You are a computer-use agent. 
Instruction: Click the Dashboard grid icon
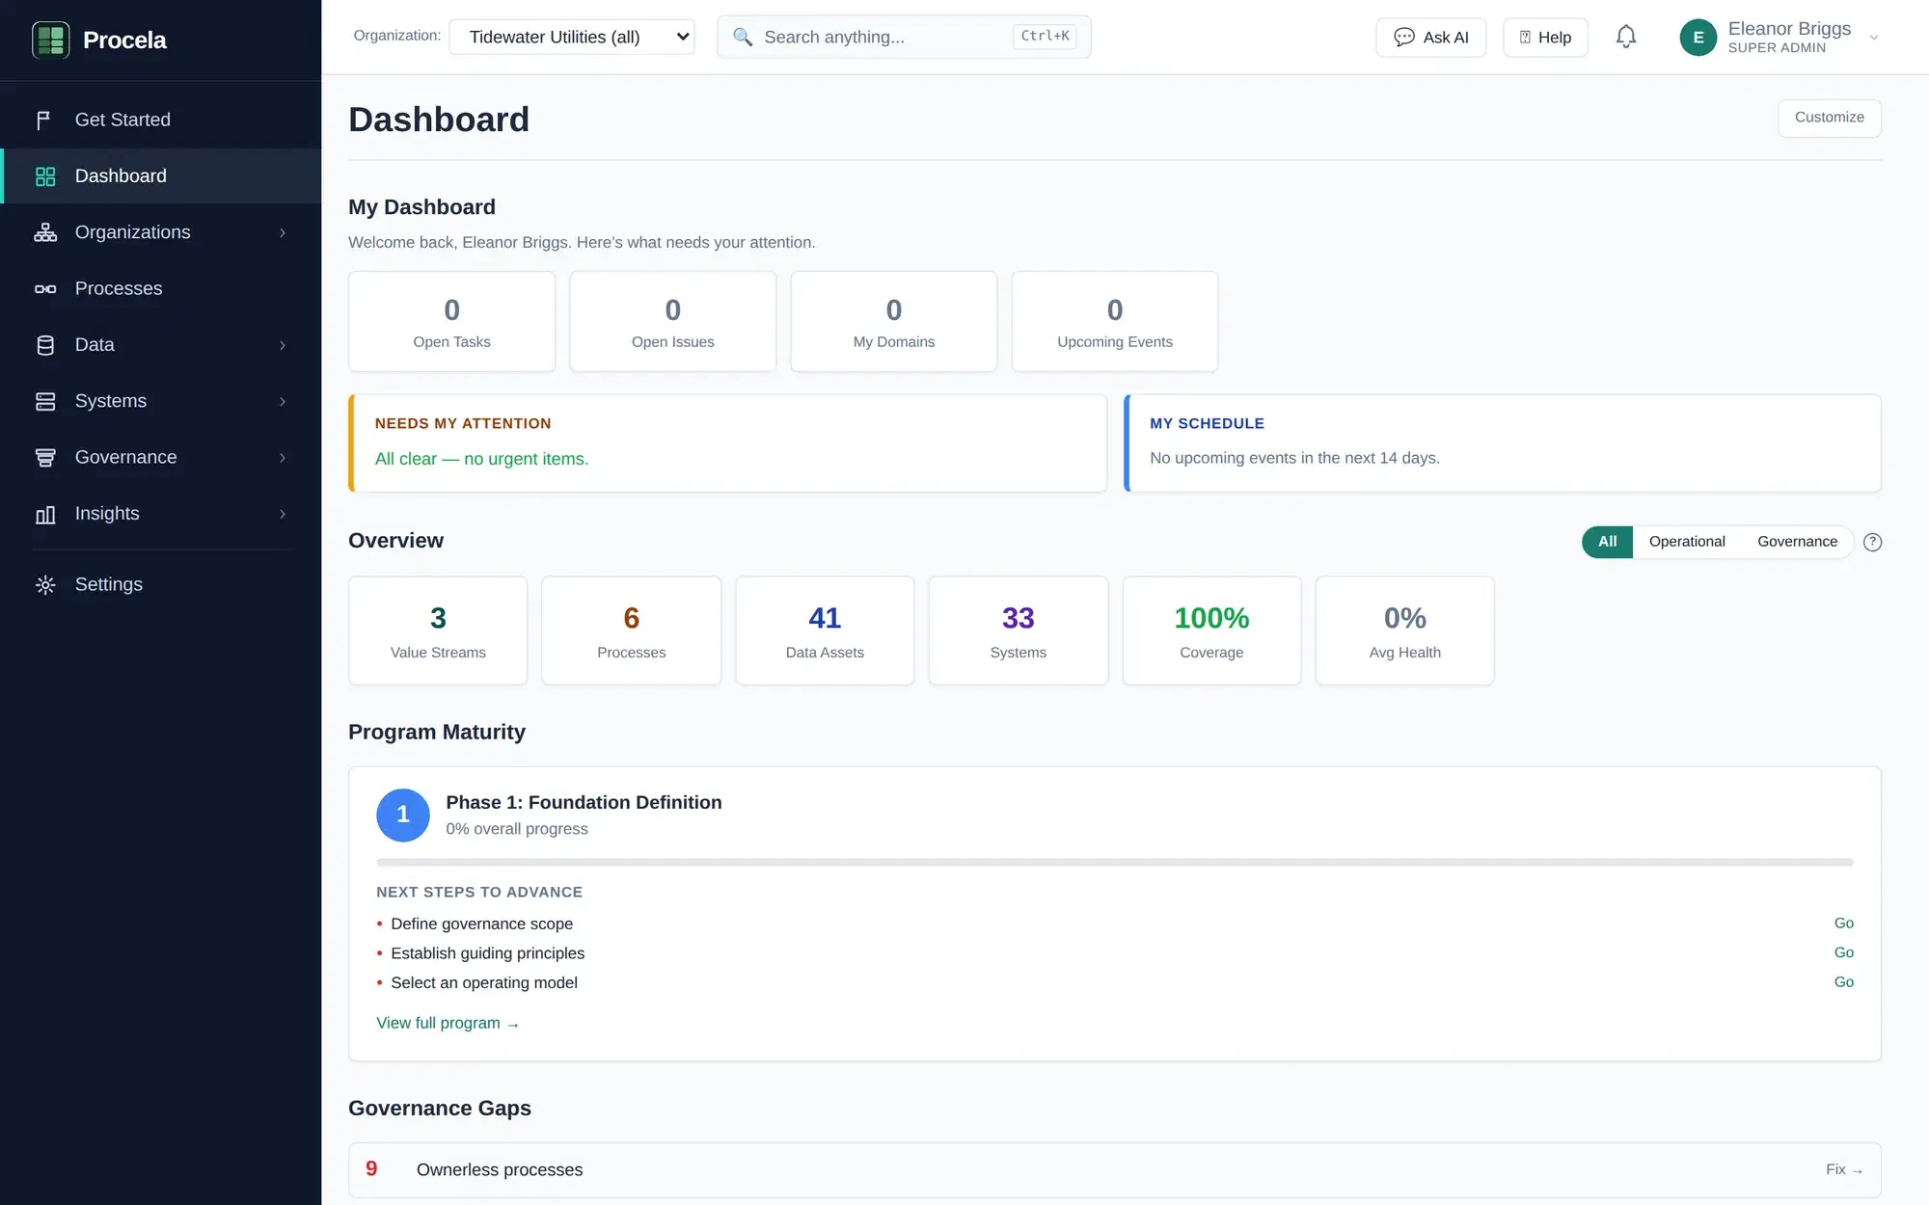(44, 176)
